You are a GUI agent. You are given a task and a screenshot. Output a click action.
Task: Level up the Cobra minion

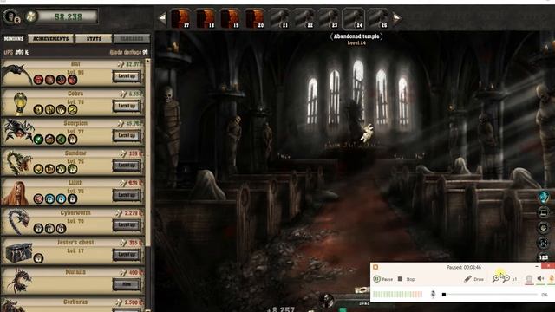pyautogui.click(x=127, y=106)
